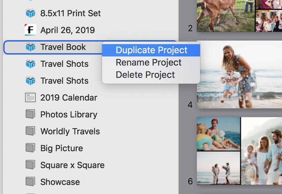Select the family with hat walking photo
This screenshot has width=282, height=194.
click(262, 151)
